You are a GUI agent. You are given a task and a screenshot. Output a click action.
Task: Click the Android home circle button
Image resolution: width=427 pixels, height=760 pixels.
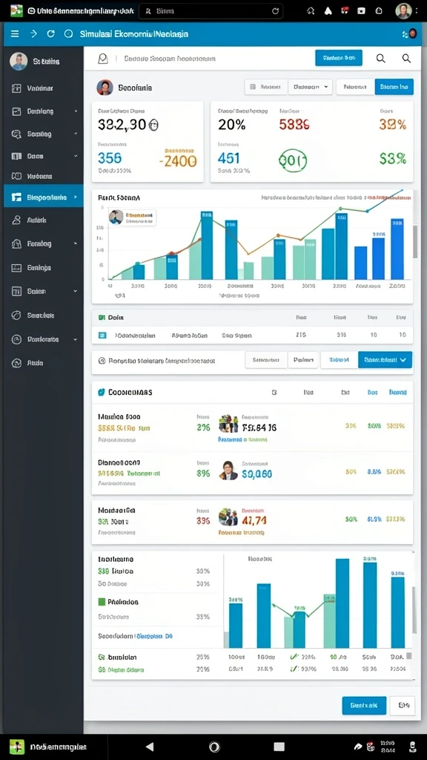214,747
